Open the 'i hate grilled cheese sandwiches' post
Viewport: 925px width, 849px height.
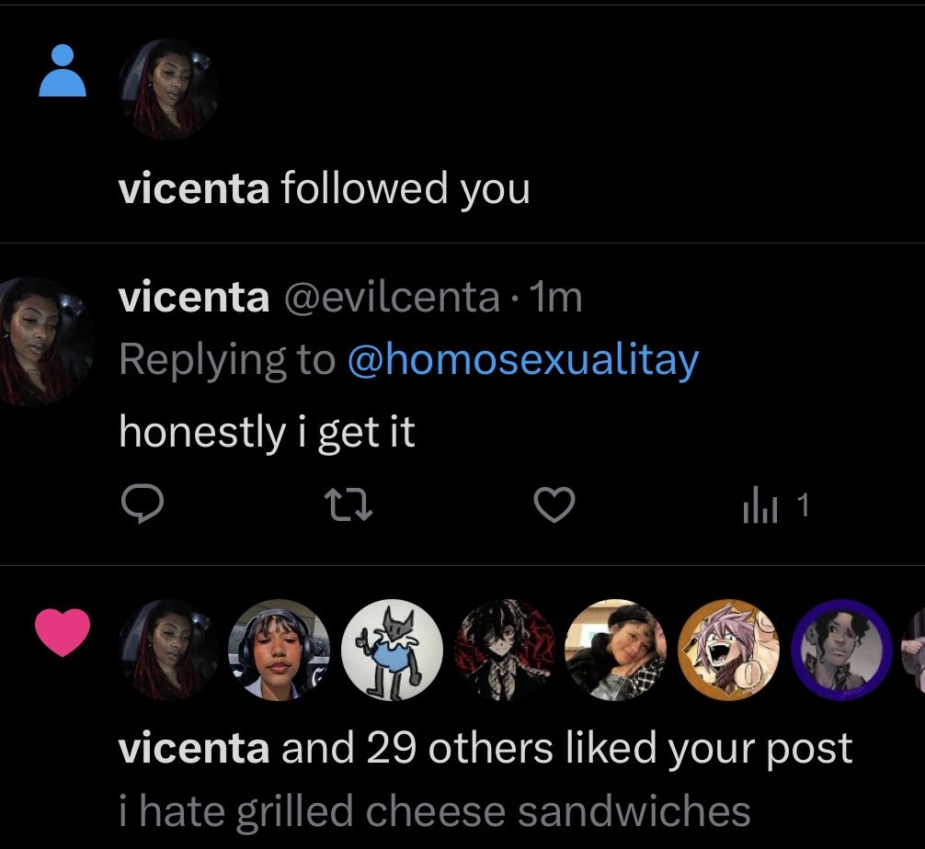(435, 811)
